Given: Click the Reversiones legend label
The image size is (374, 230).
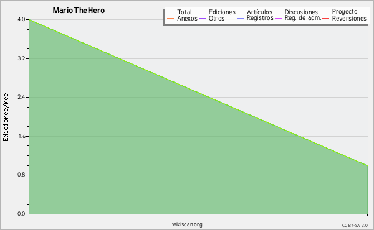Looking at the screenshot, I should [x=349, y=18].
